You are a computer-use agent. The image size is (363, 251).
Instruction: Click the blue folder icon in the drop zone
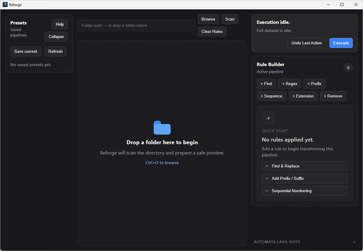[x=162, y=128]
